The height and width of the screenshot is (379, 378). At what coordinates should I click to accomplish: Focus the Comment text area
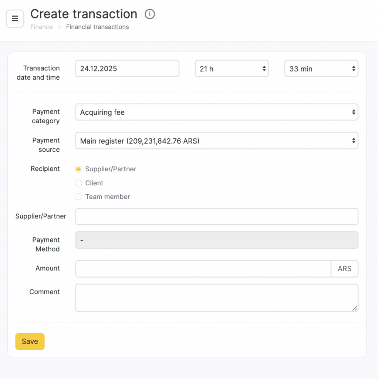(216, 298)
